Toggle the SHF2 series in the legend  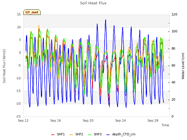click(76, 134)
